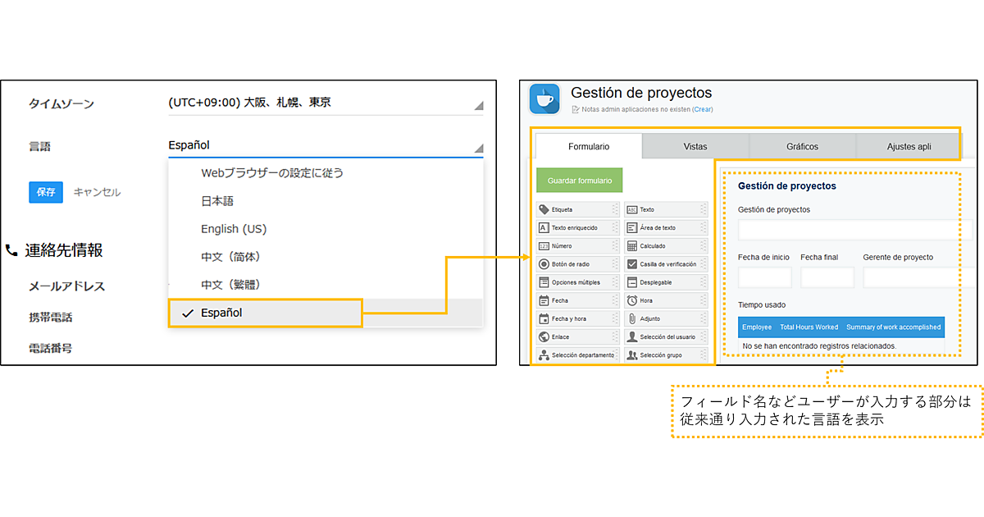
Task: Click the Guardar formulario button
Action: (x=580, y=180)
